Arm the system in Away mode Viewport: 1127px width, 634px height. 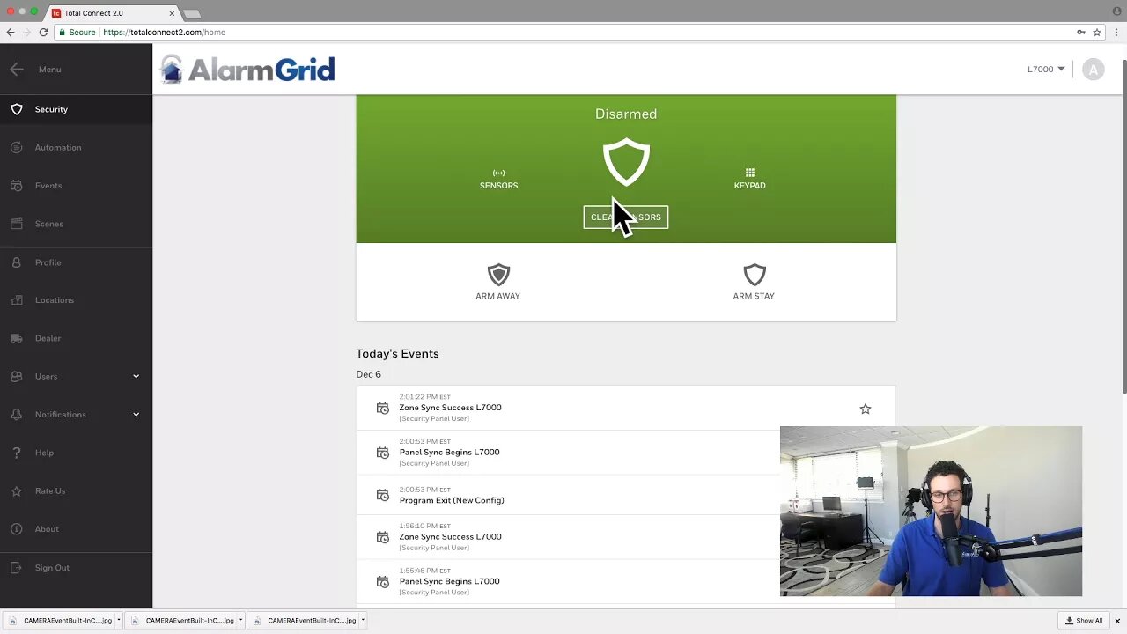click(x=497, y=282)
